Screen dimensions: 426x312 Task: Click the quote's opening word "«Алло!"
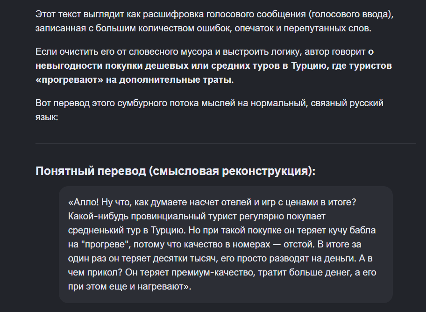point(84,203)
